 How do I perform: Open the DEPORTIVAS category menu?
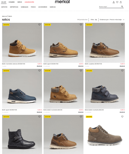pos(14,7)
